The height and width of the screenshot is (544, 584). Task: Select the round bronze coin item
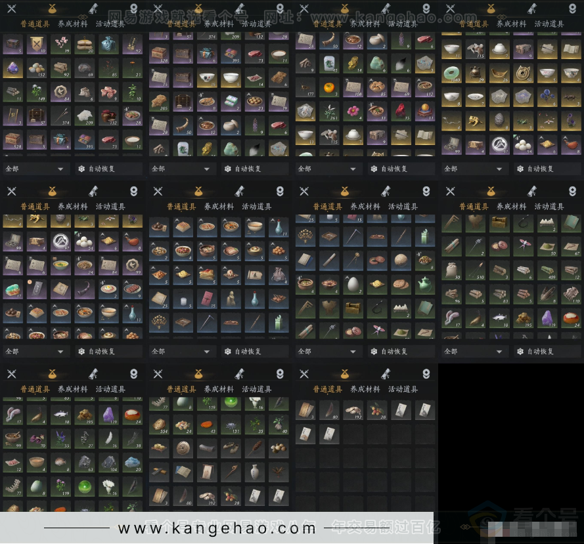click(183, 448)
